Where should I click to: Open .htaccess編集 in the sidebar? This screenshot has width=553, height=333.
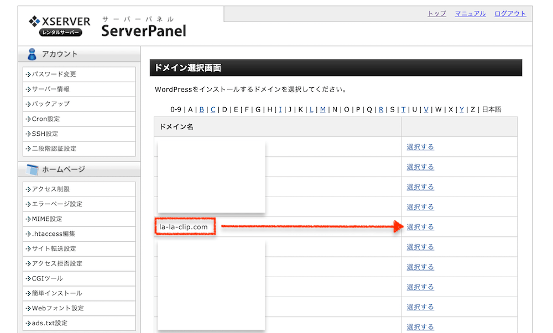79,234
